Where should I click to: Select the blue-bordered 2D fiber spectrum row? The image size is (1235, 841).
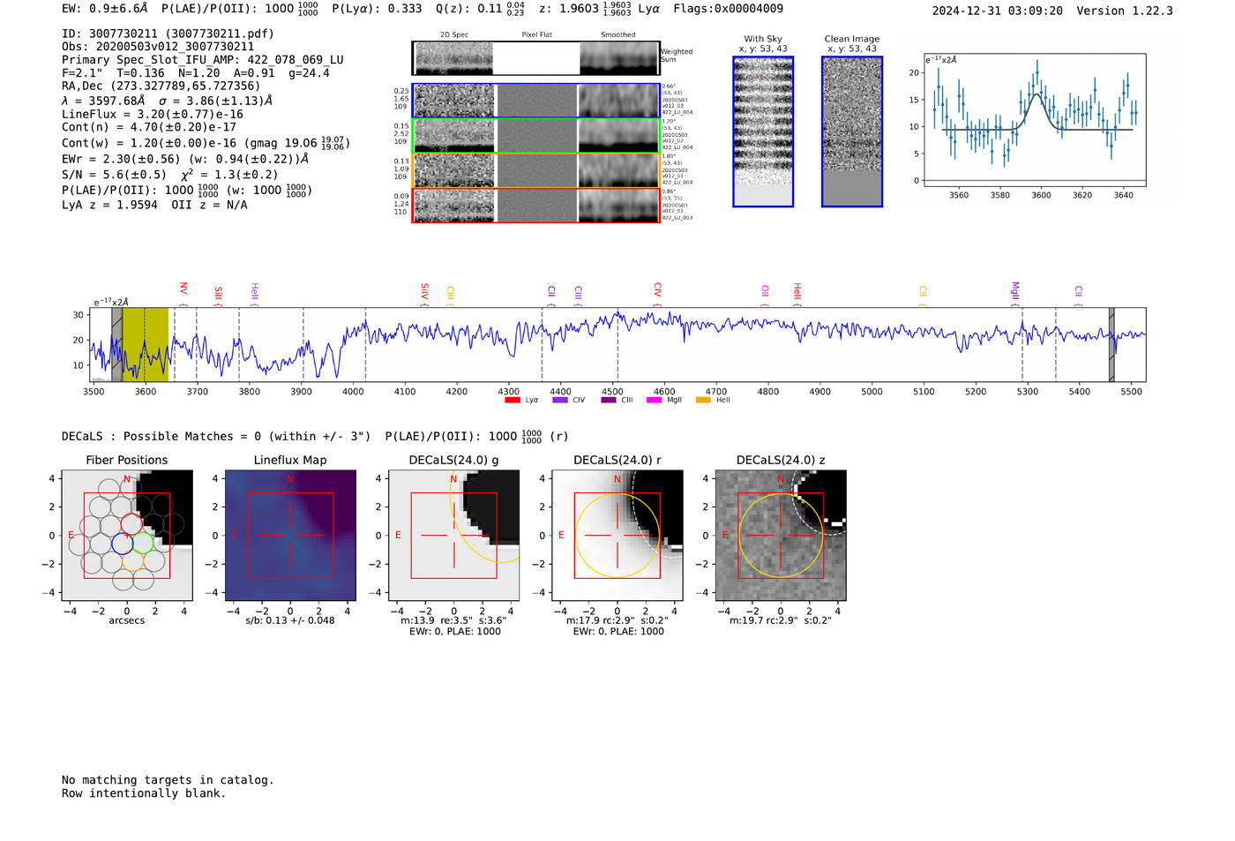535,101
